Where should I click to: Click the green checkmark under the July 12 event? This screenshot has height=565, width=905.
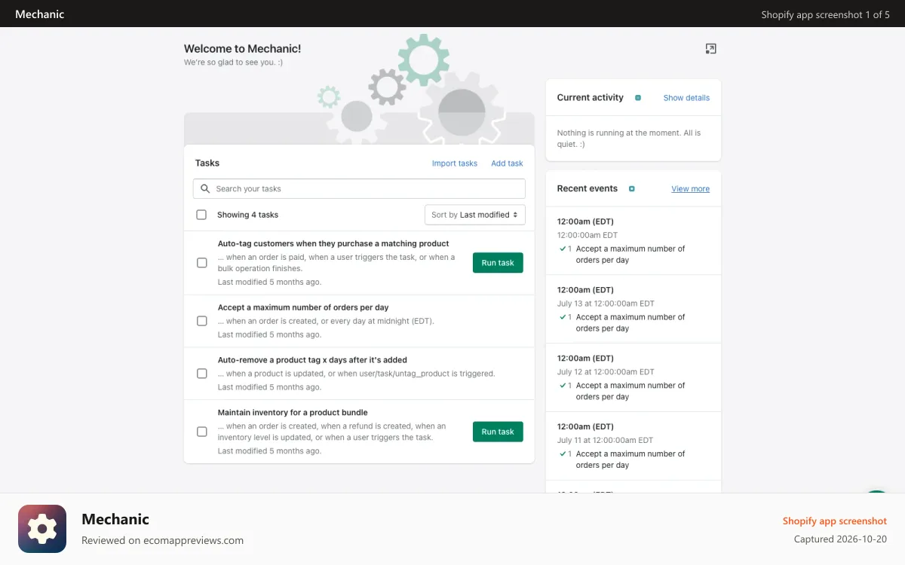563,386
